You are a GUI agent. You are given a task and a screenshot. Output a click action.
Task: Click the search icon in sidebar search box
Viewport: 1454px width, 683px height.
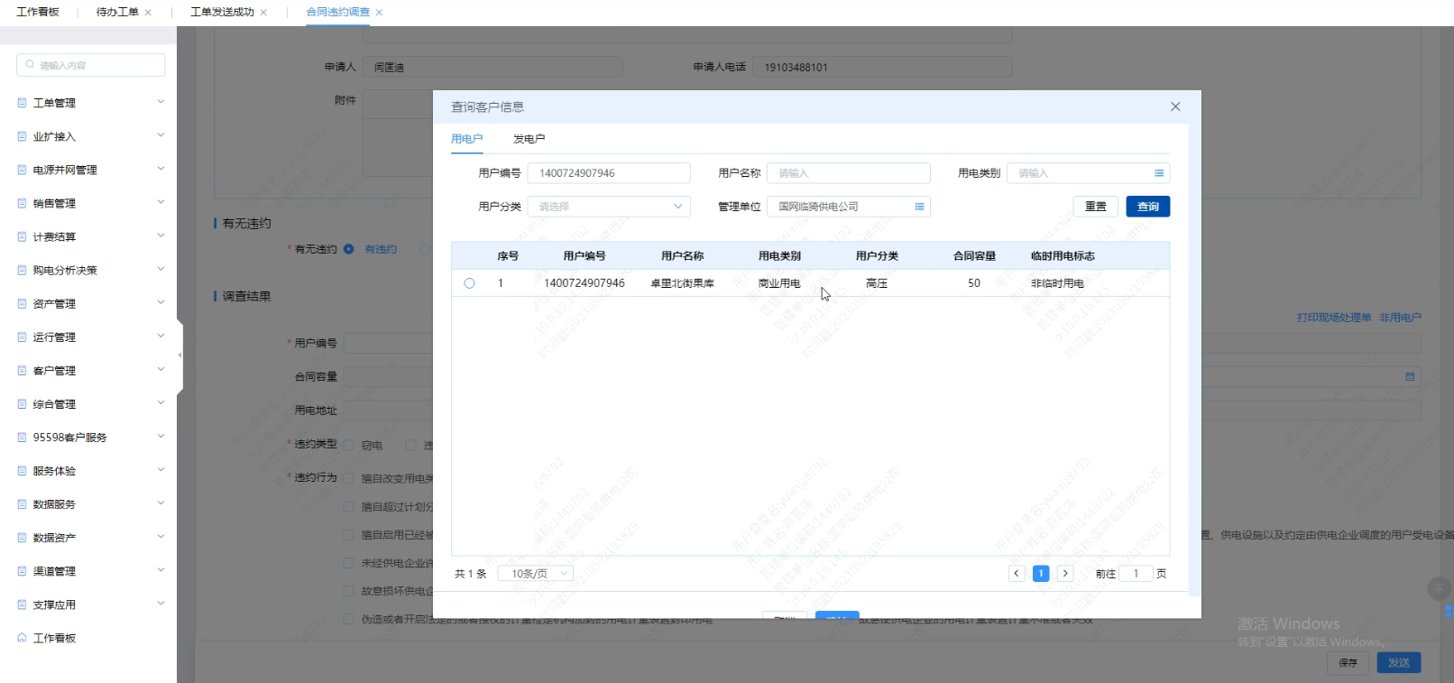(x=30, y=65)
